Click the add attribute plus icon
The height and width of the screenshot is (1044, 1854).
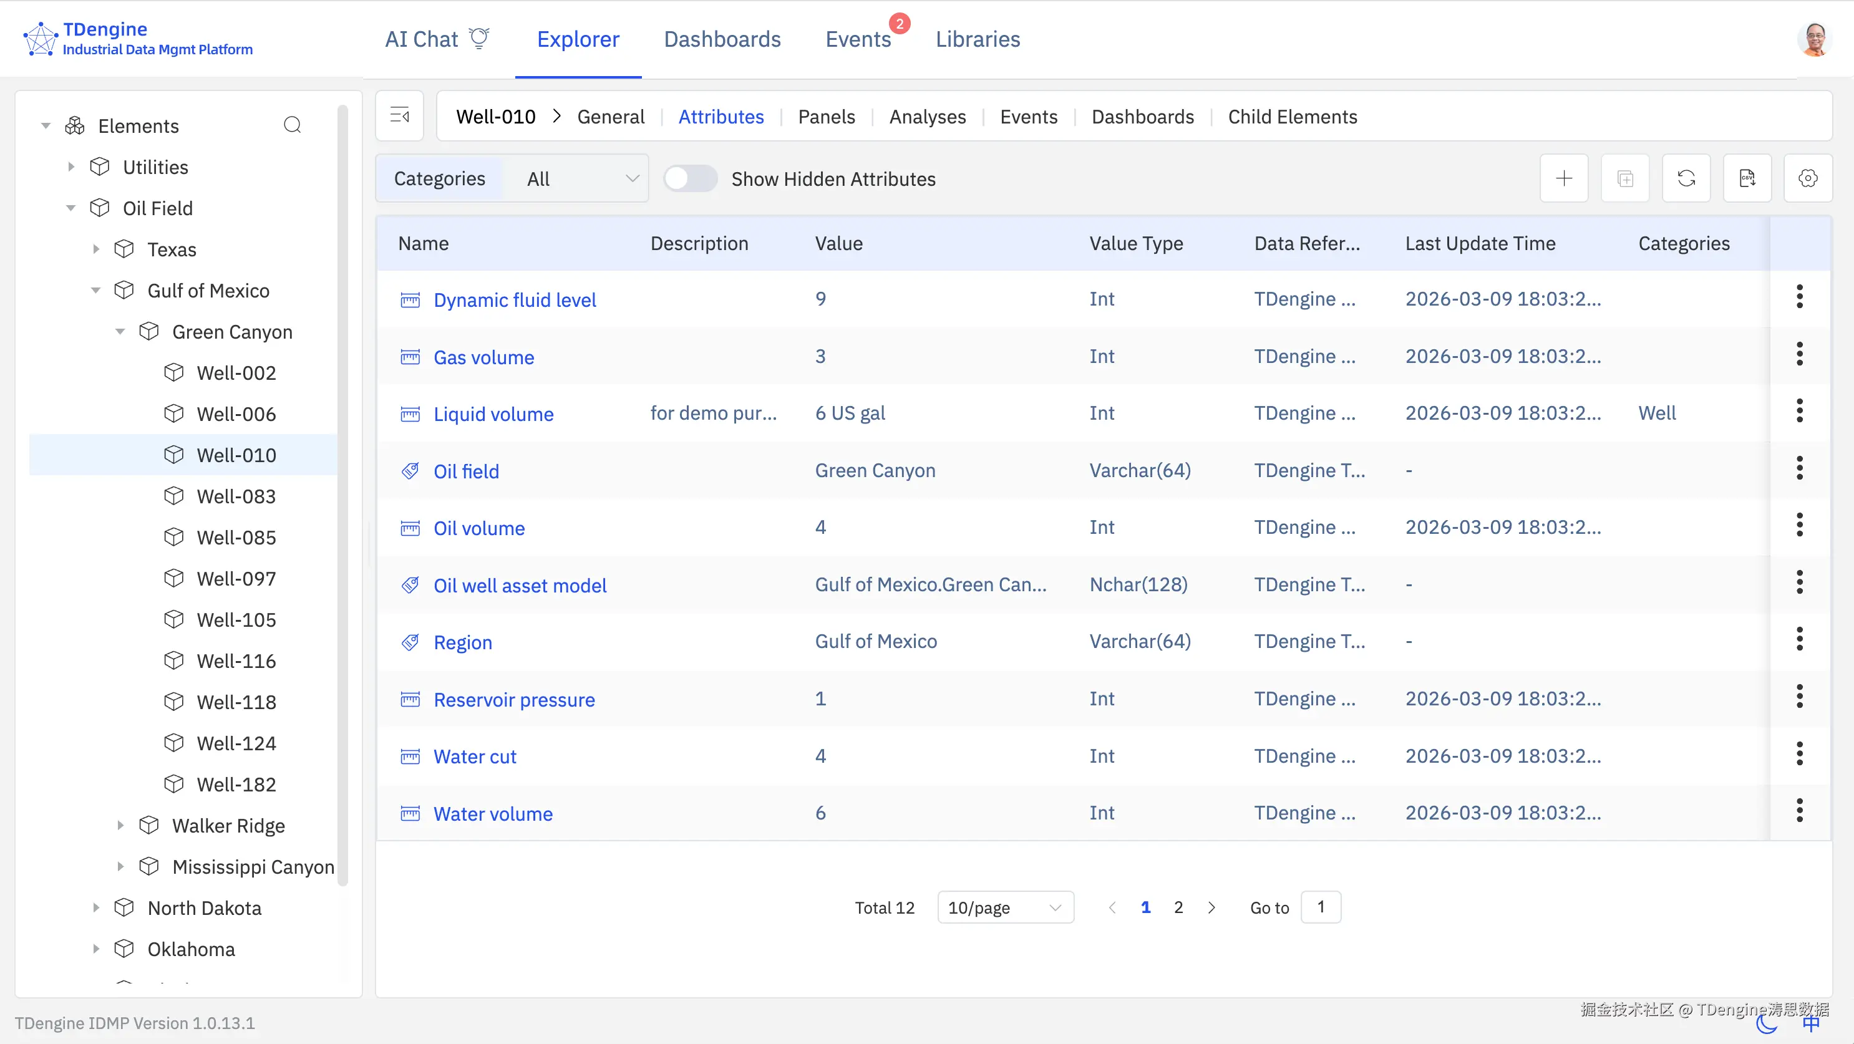point(1563,178)
